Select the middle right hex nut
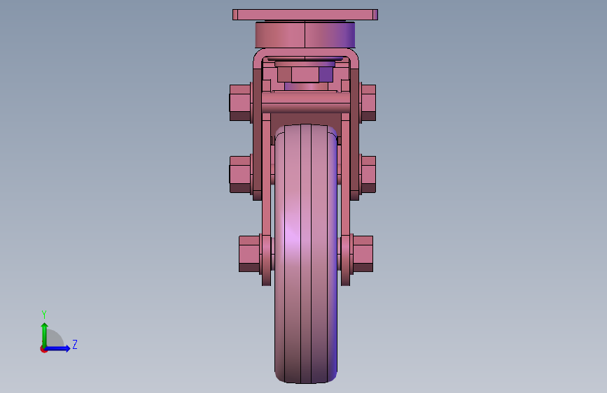 pos(368,174)
